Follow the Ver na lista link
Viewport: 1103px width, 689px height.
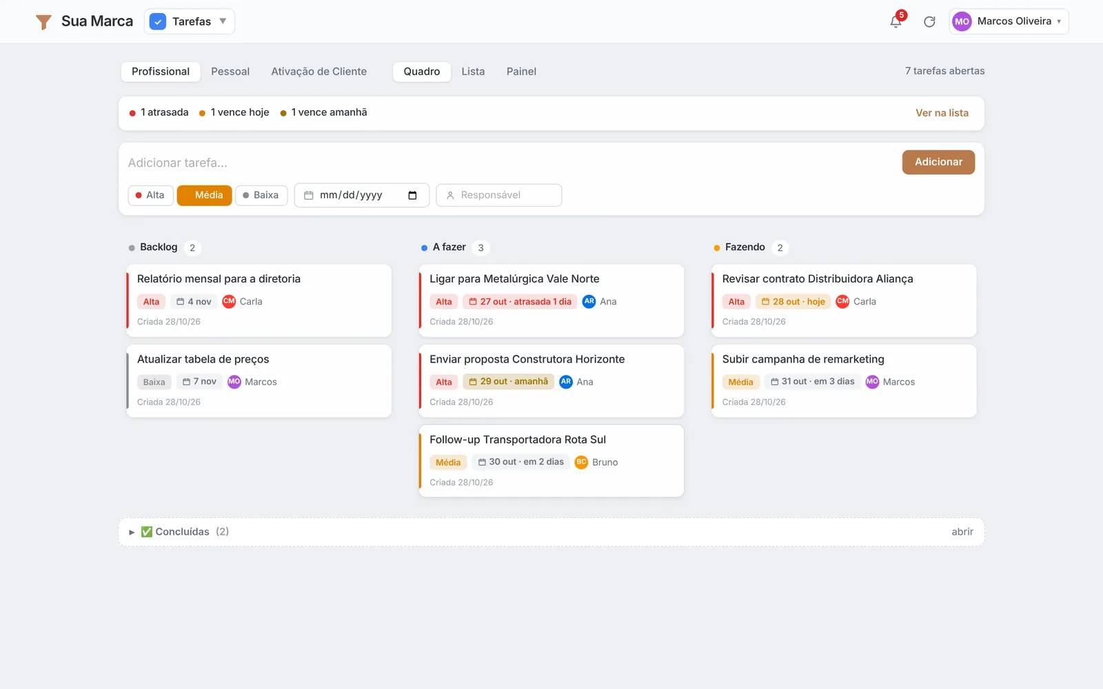pos(942,113)
